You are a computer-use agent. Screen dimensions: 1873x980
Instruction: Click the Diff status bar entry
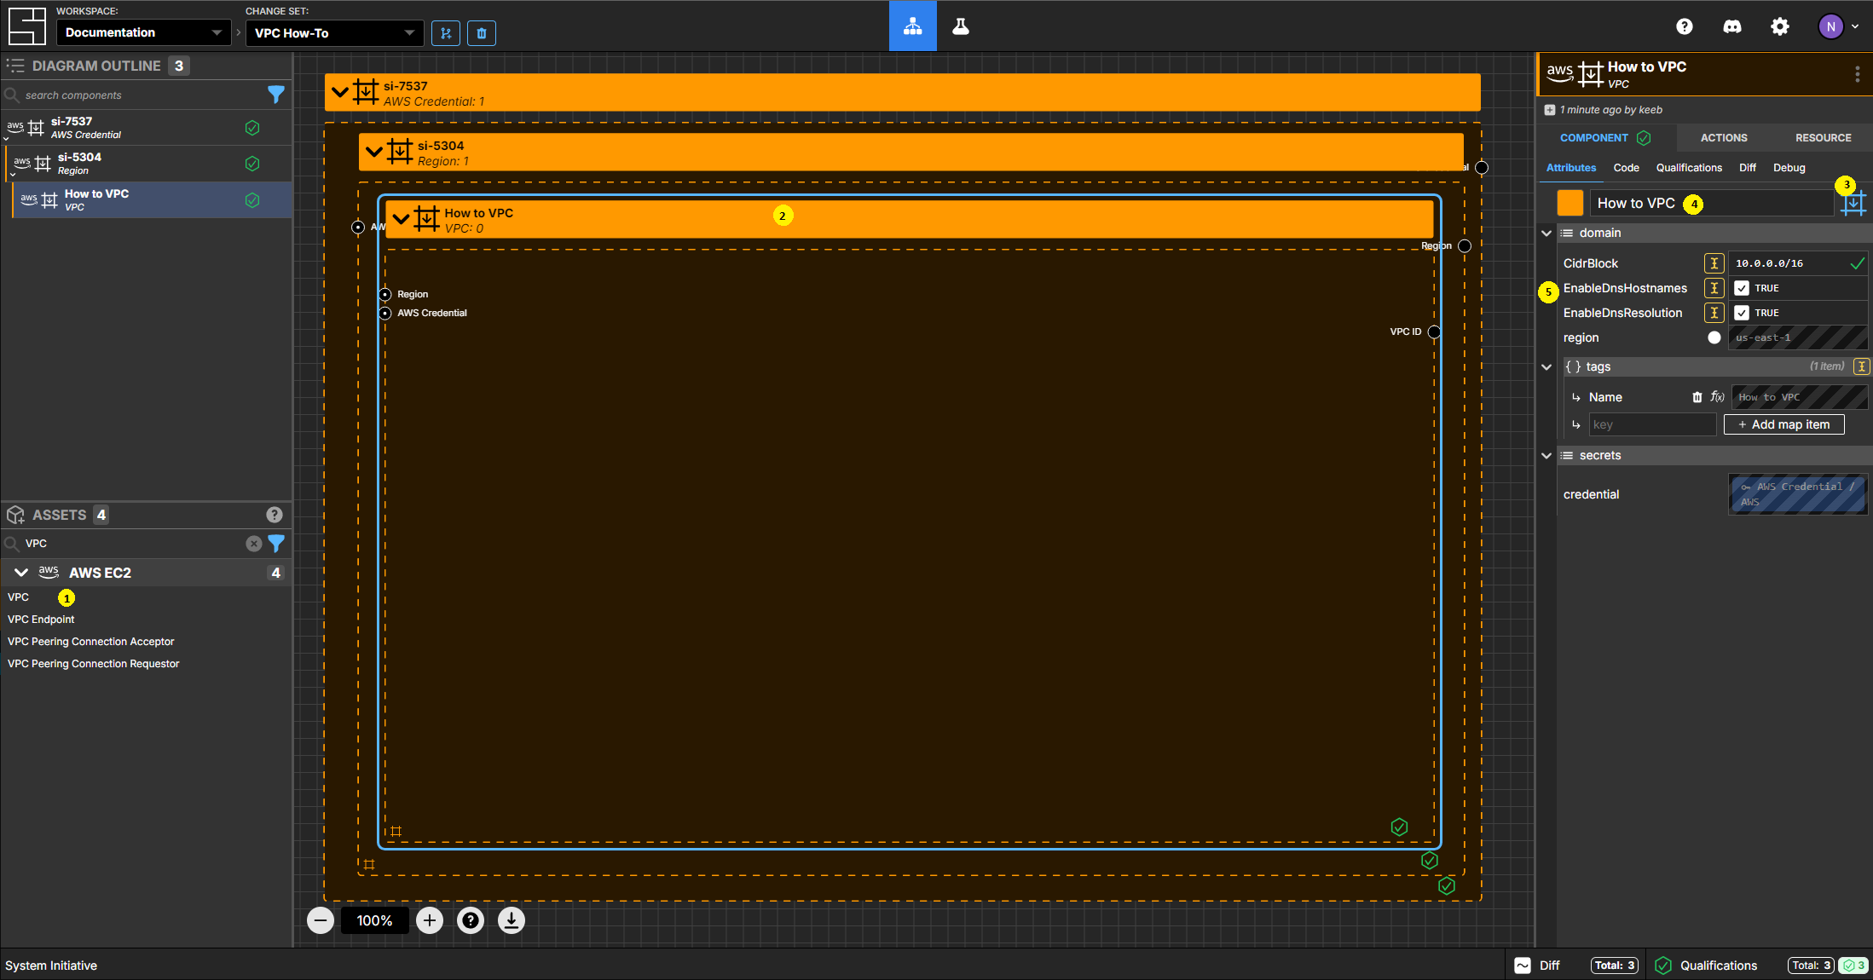click(x=1577, y=966)
